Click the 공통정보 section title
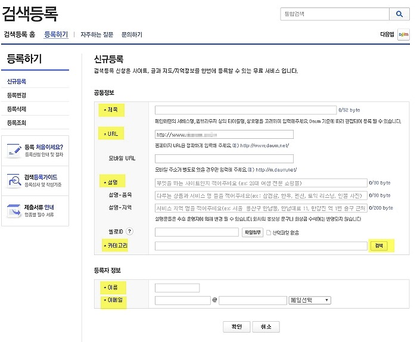The image size is (417, 342). pyautogui.click(x=104, y=92)
